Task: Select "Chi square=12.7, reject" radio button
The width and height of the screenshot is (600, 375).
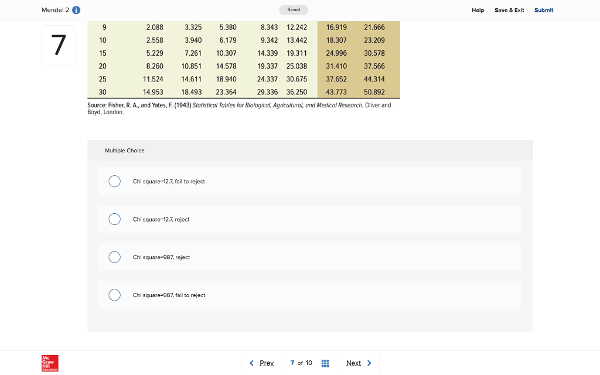Action: (115, 219)
